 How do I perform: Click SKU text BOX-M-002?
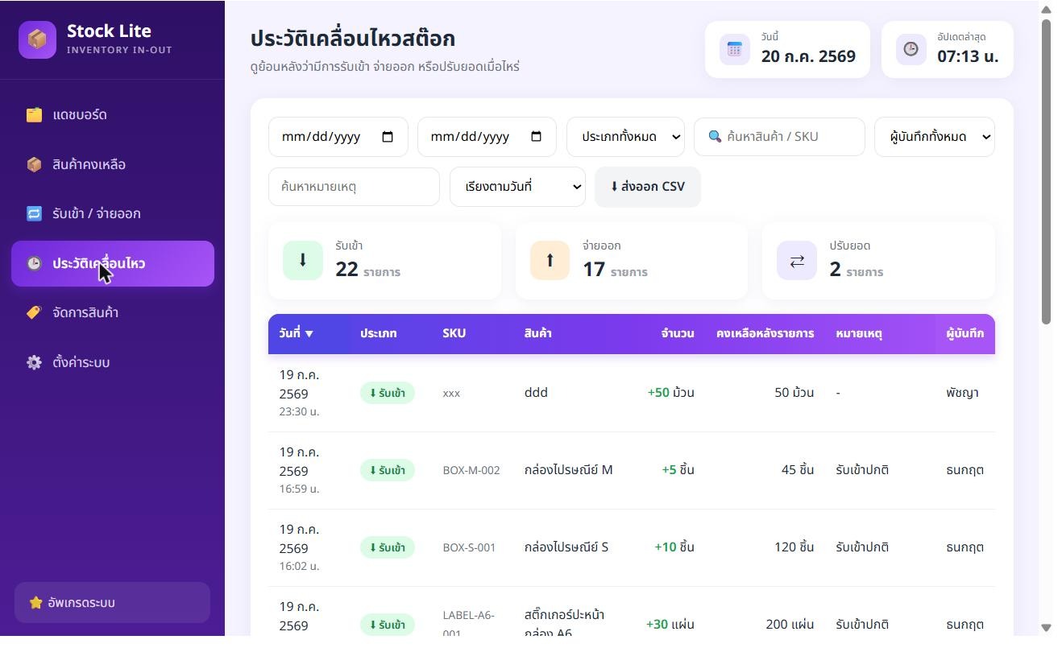[471, 470]
